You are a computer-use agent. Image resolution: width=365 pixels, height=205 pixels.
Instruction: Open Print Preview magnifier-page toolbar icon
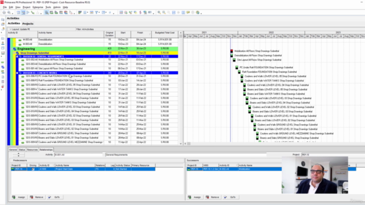click(x=9, y=13)
